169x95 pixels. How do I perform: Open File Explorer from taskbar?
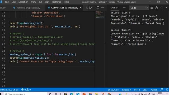(97, 94)
